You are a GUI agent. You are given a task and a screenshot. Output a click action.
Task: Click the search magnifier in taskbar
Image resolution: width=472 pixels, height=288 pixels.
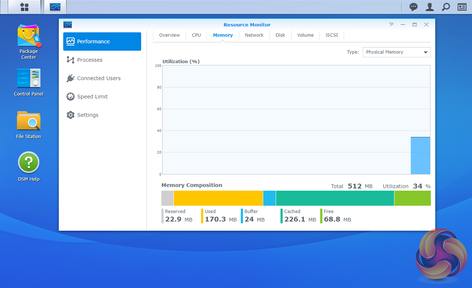446,7
